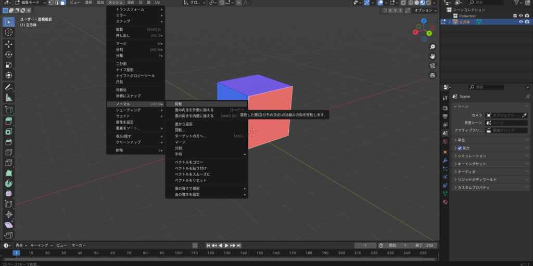Enable face select mode
Viewport: 533px width, 266px height.
click(63, 3)
